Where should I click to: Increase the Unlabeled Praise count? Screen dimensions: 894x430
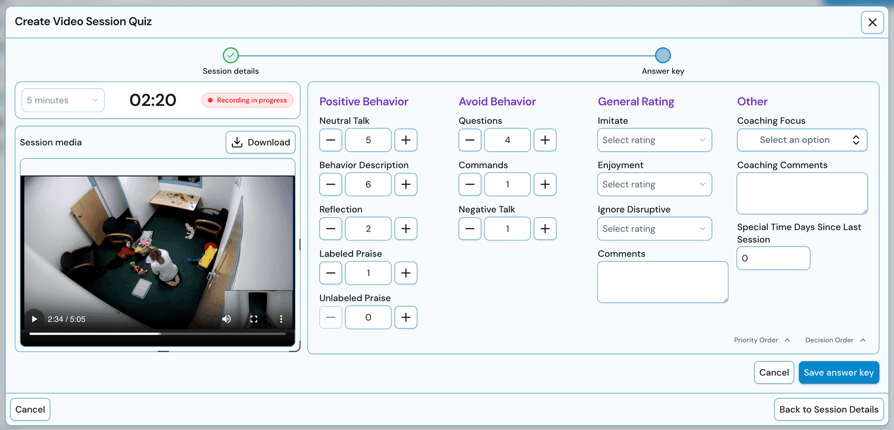click(406, 317)
